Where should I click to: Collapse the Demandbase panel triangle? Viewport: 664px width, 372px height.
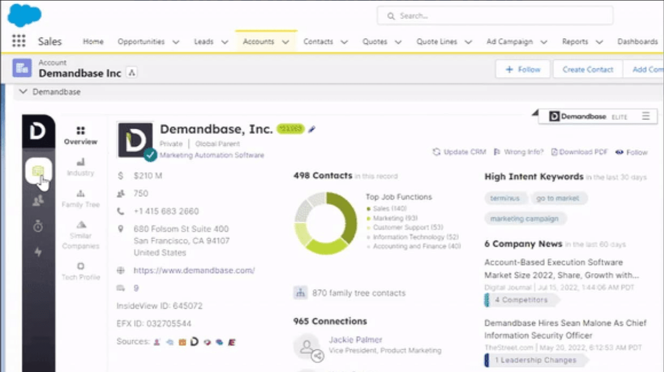[534, 113]
